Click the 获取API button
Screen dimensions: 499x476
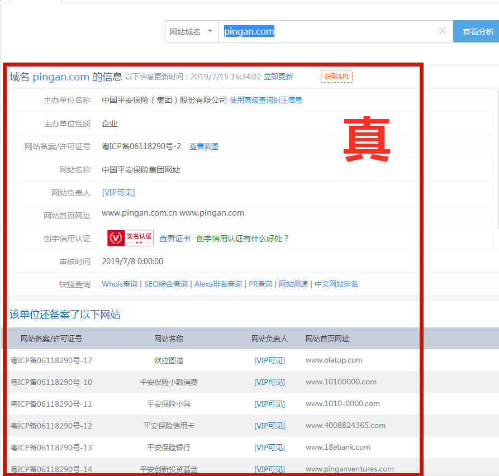(x=336, y=77)
